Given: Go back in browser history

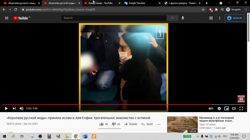Looking at the screenshot, I should coord(4,9).
